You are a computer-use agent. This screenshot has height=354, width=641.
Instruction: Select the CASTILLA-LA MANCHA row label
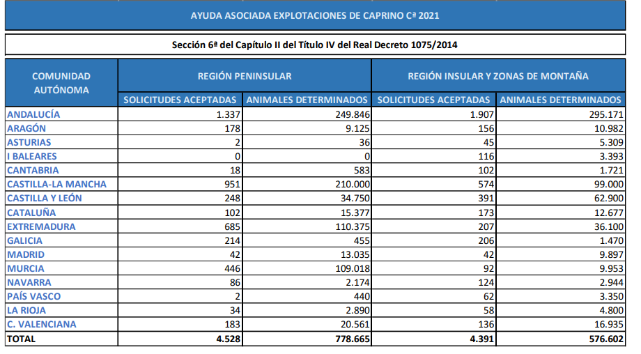coord(57,184)
